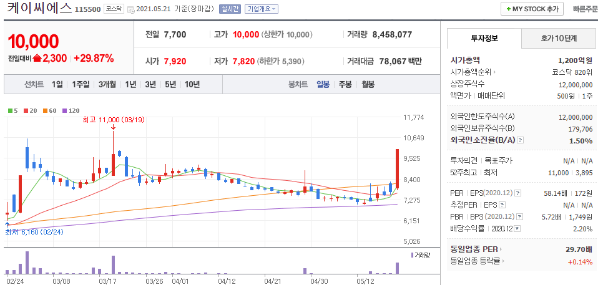Expand the 동일업종 PER arrow link
The height and width of the screenshot is (285, 598).
click(x=501, y=249)
